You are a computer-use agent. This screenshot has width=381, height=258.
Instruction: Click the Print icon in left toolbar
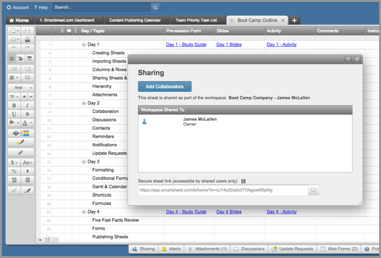[28, 39]
